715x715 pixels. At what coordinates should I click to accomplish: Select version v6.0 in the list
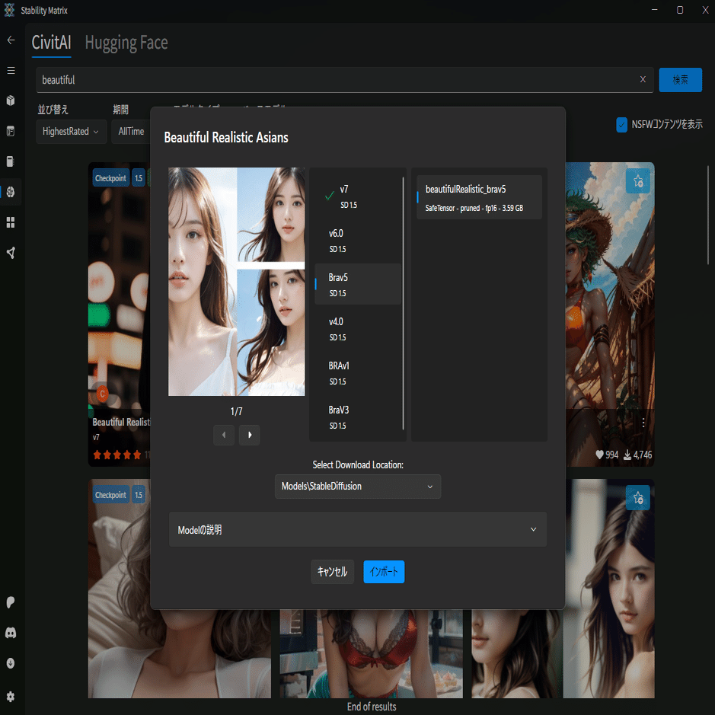(358, 241)
